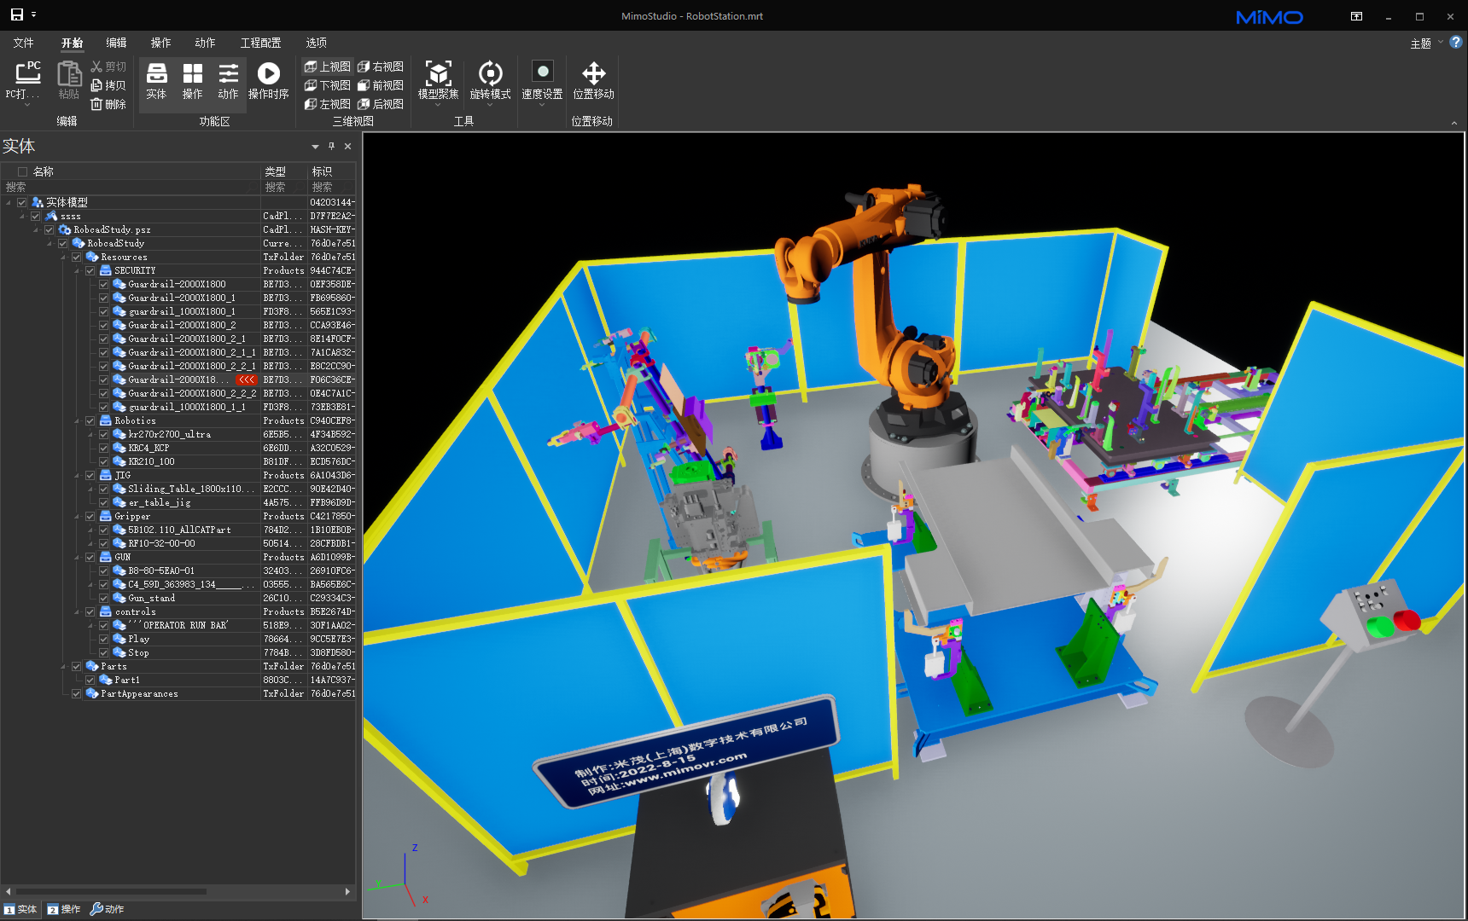Click the entity panel horizontal scrollbar

click(111, 891)
